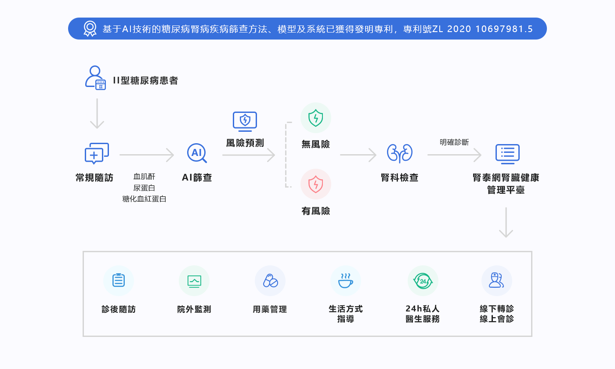Click the 線下轉診 doctor icon
This screenshot has height=369, width=615.
496,280
